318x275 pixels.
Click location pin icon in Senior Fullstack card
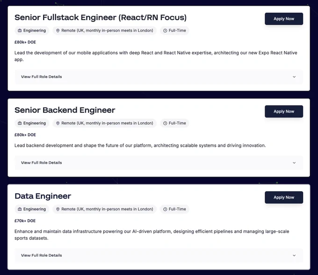(58, 30)
